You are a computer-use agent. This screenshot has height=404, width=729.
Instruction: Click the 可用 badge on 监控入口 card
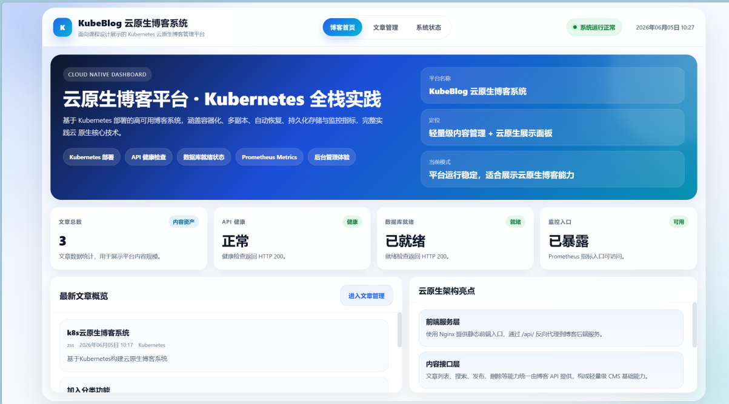679,222
